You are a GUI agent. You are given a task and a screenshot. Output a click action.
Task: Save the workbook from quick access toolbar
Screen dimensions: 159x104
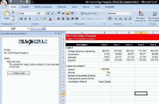11,2
